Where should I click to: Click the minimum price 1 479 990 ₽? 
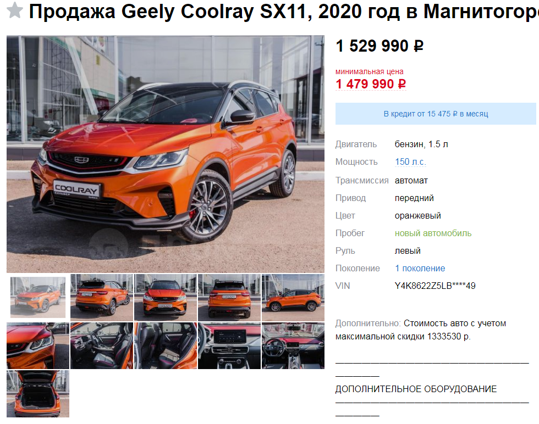point(371,84)
